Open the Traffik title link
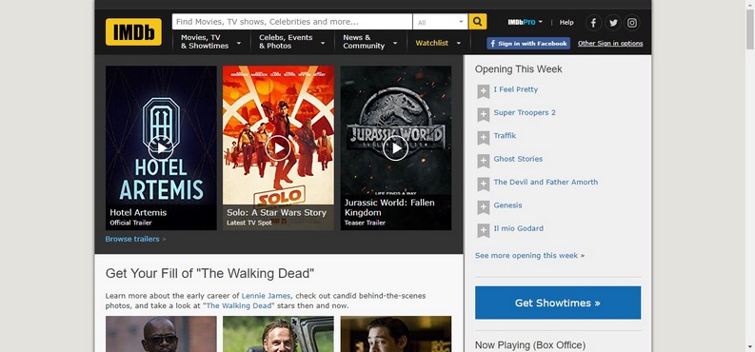 pos(505,136)
